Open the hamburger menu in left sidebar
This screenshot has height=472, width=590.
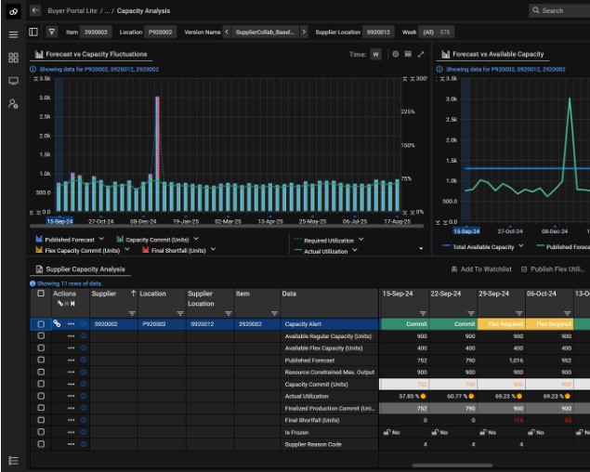pyautogui.click(x=13, y=34)
